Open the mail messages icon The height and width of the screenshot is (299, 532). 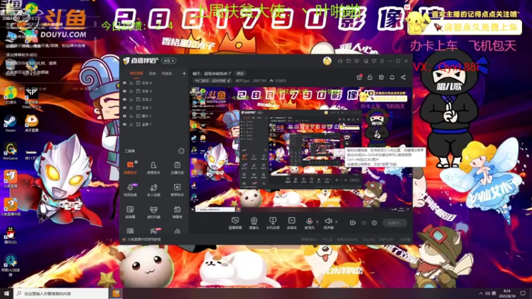coord(348,61)
